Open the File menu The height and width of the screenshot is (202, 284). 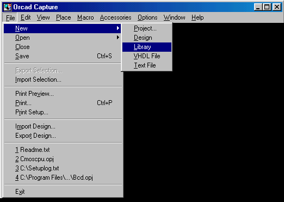(10, 17)
